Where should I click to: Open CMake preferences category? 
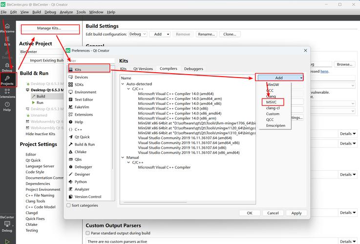89,152
